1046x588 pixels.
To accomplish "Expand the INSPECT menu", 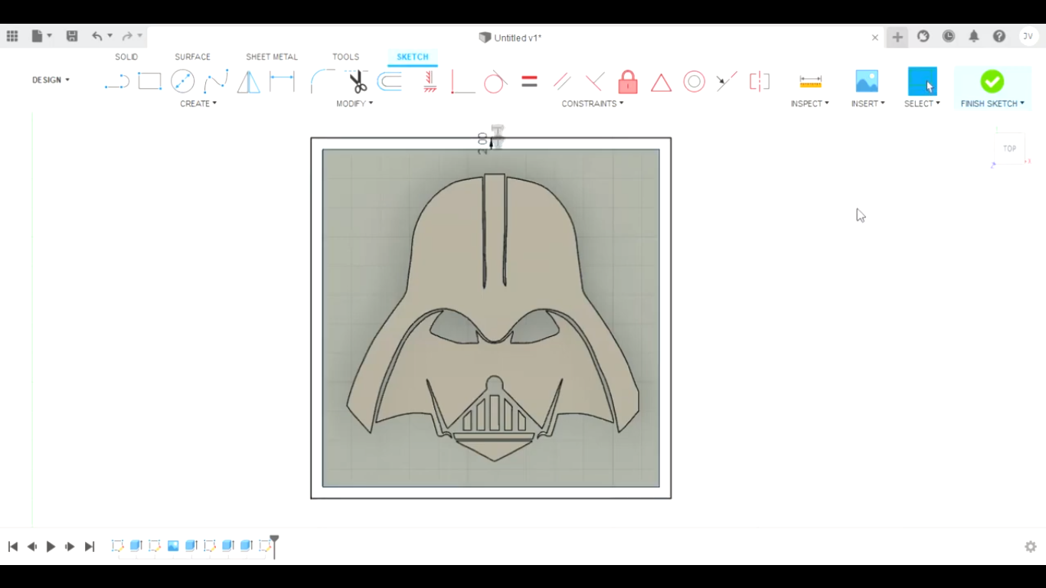I will [x=810, y=103].
